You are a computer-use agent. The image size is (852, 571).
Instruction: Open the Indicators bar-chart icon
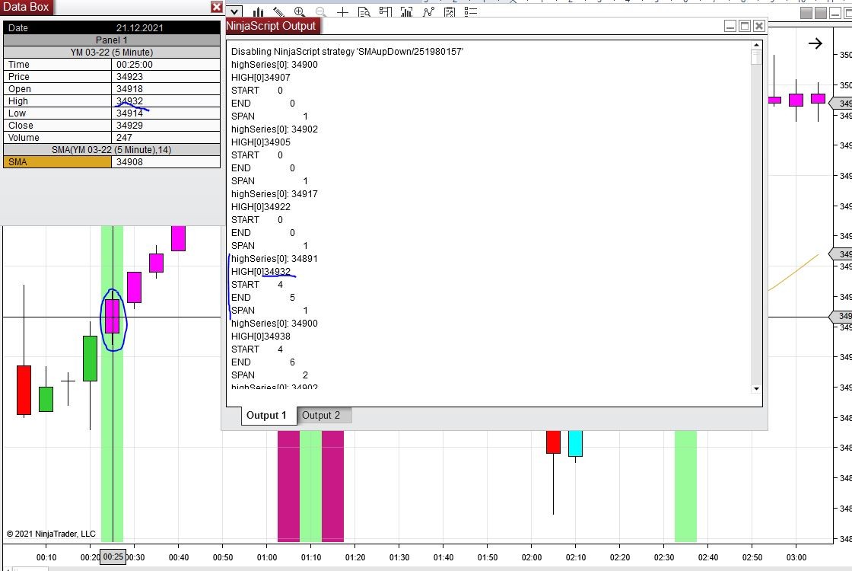(406, 11)
